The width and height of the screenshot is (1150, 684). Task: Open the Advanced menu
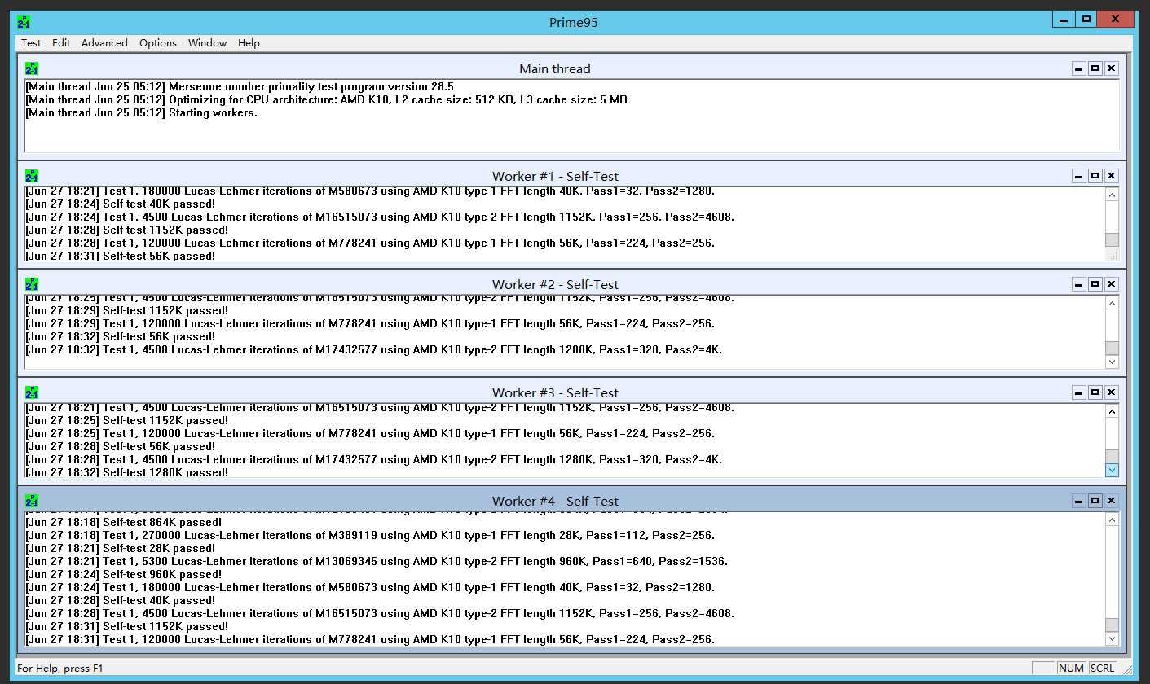[104, 43]
